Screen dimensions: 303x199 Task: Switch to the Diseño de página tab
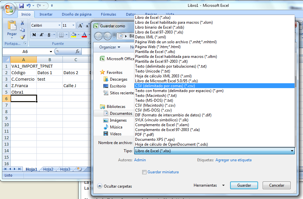pyautogui.click(x=76, y=14)
